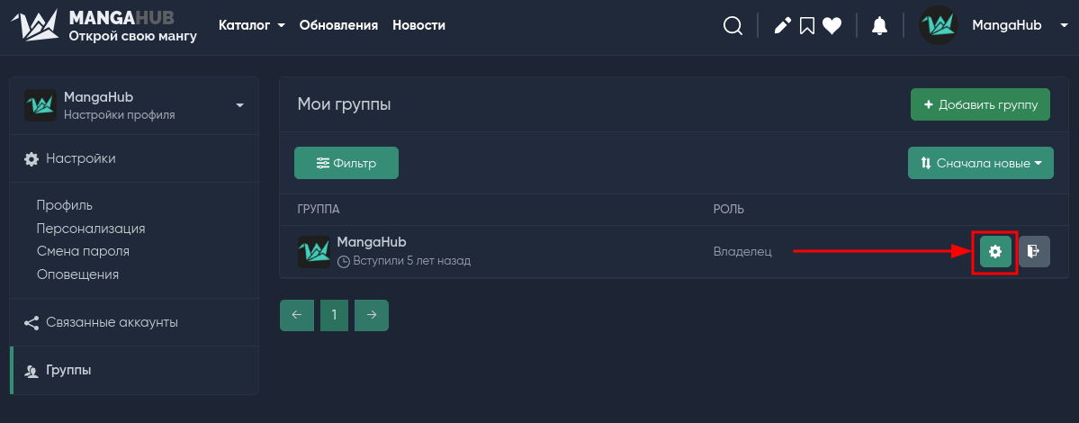Viewport: 1079px width, 423px height.
Task: Leave the MangaHub group via exit icon
Action: coord(1034,252)
